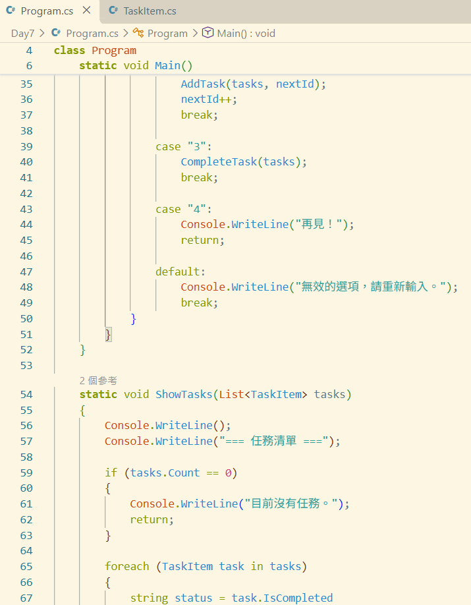Click List<TaskItem> parameter type
The height and width of the screenshot is (605, 471).
click(263, 395)
